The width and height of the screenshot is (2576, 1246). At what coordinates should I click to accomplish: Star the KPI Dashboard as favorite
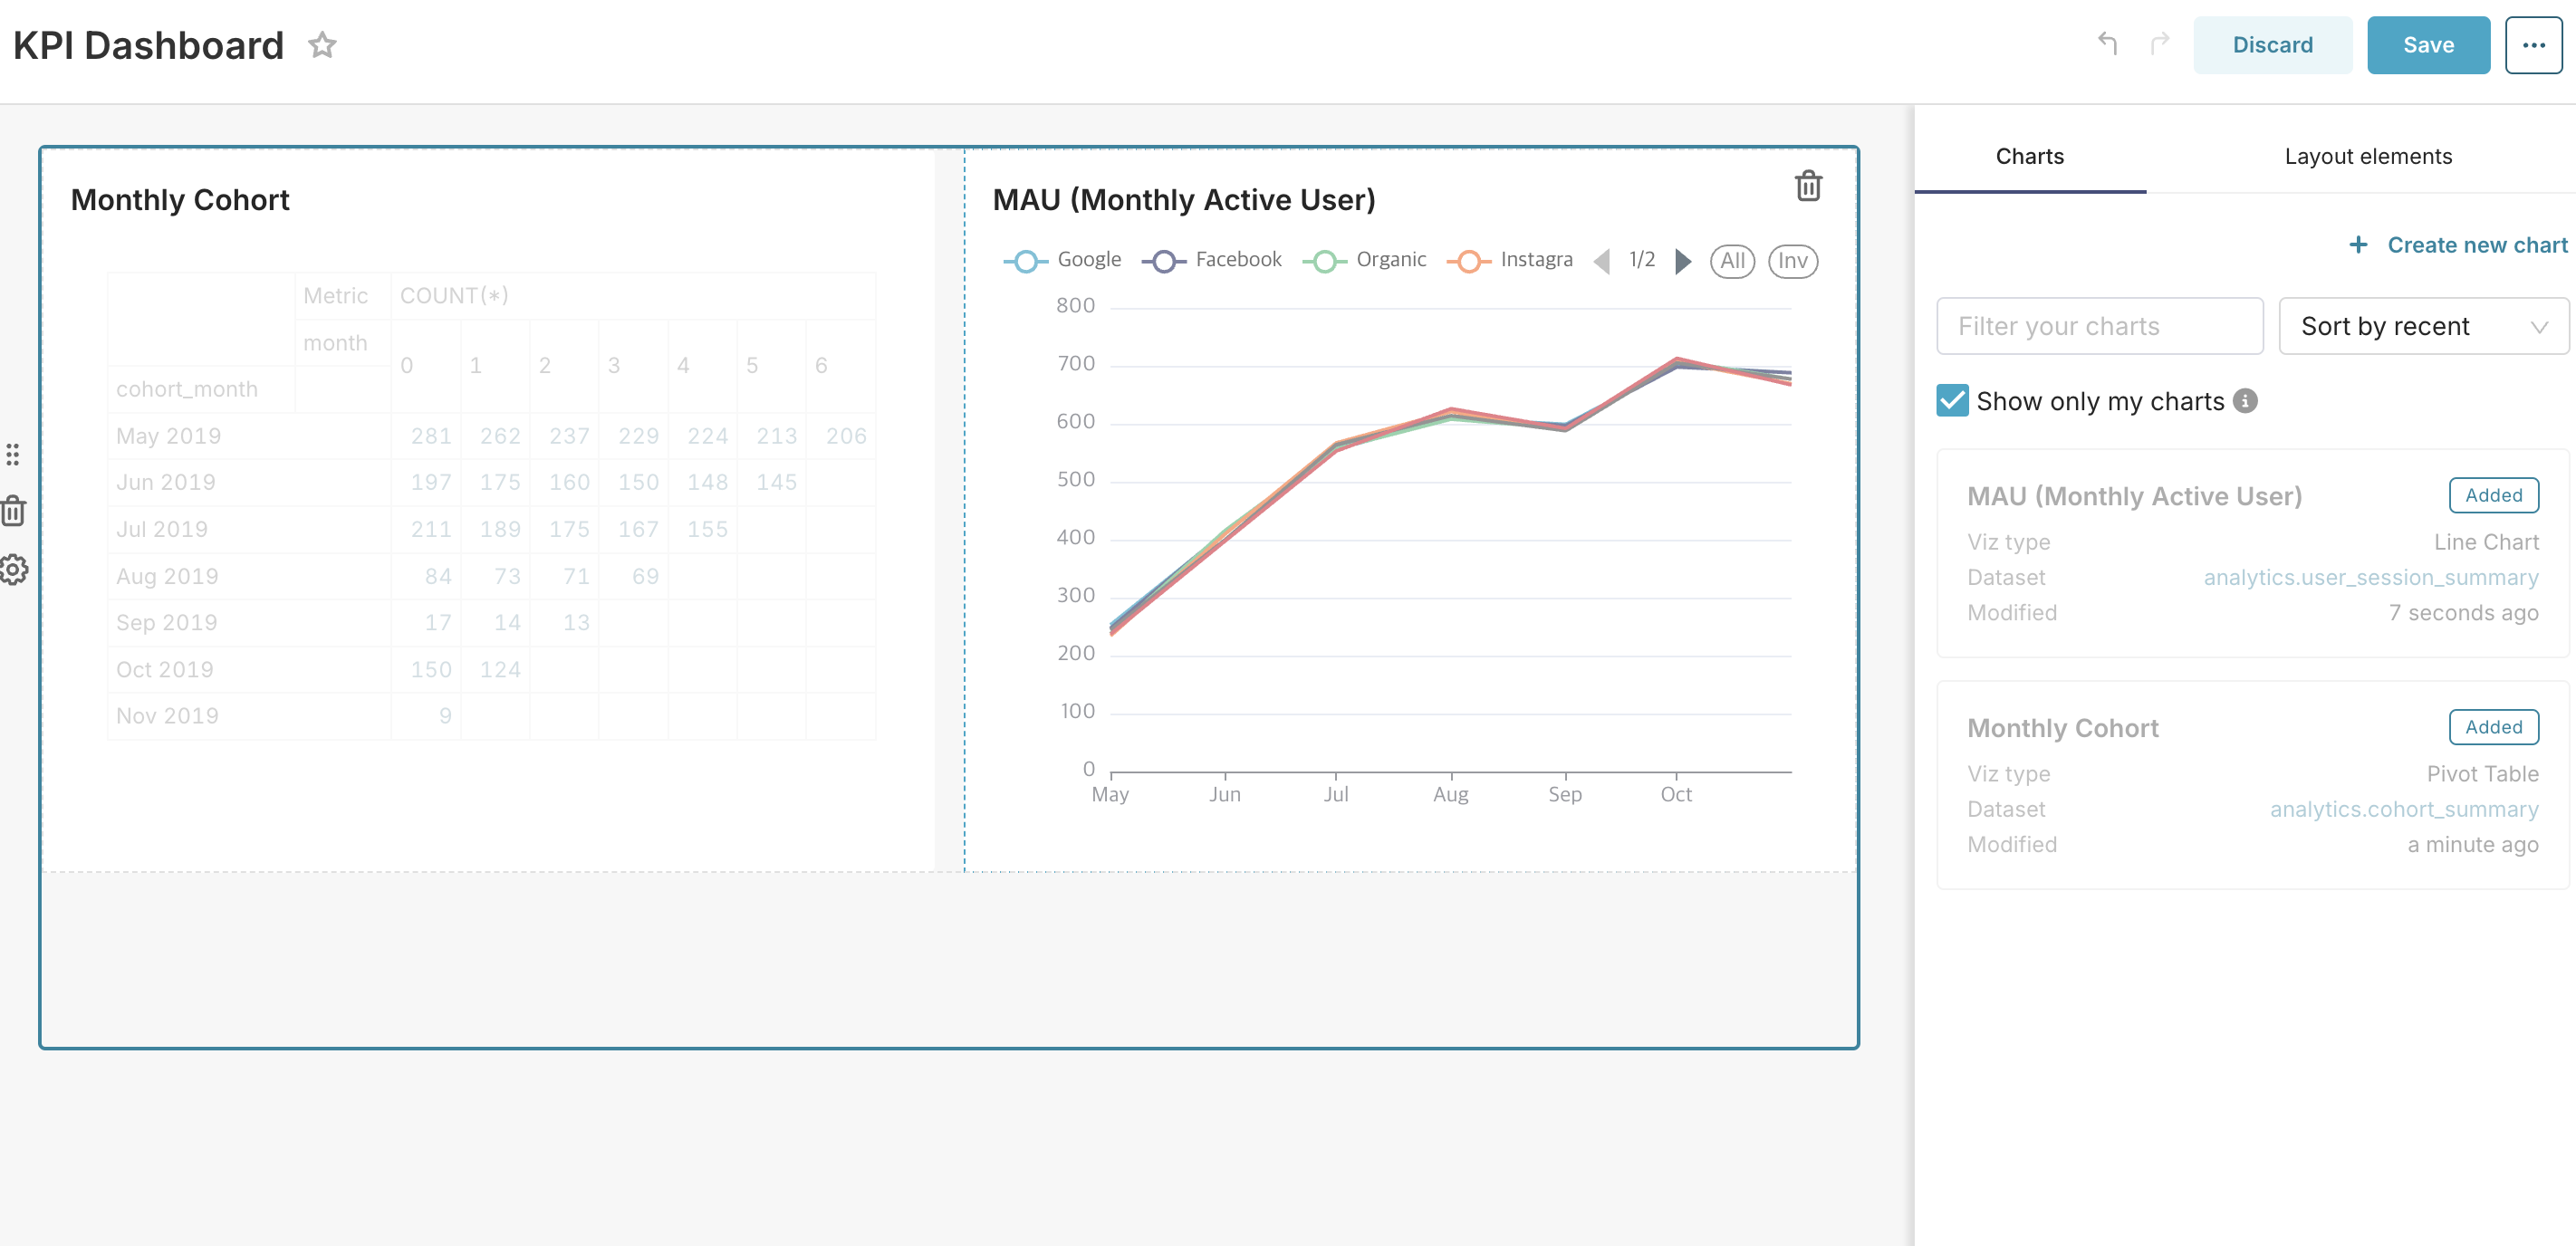coord(322,45)
